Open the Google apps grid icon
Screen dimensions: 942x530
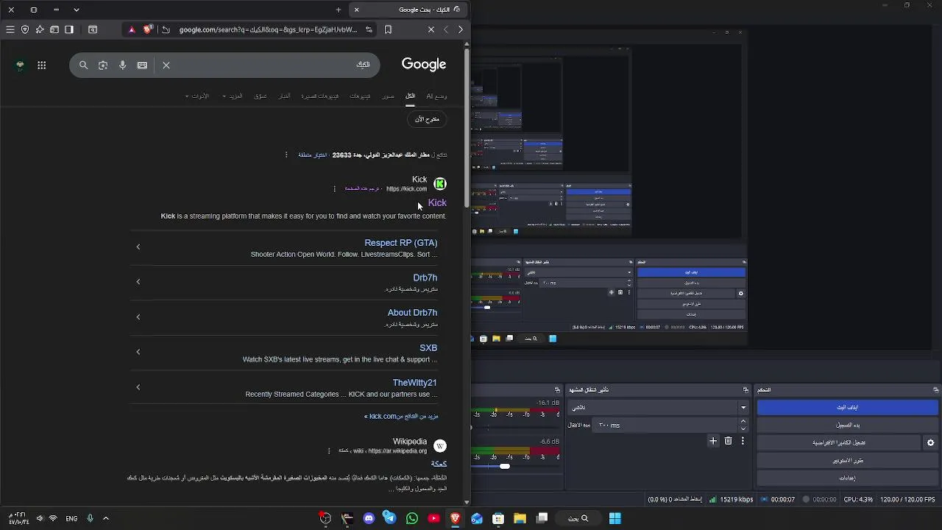coord(41,65)
